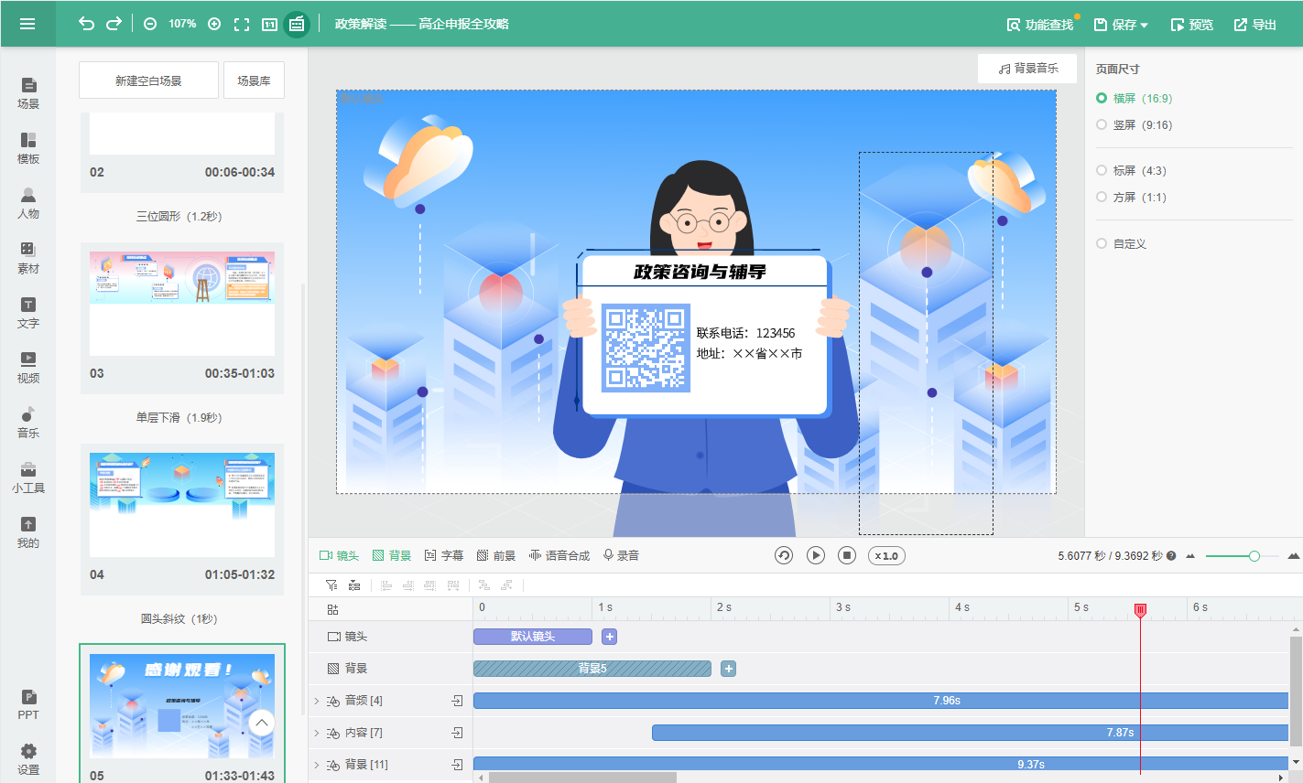1303x783 pixels.
Task: Open the 模板 templates panel
Action: coord(28,147)
